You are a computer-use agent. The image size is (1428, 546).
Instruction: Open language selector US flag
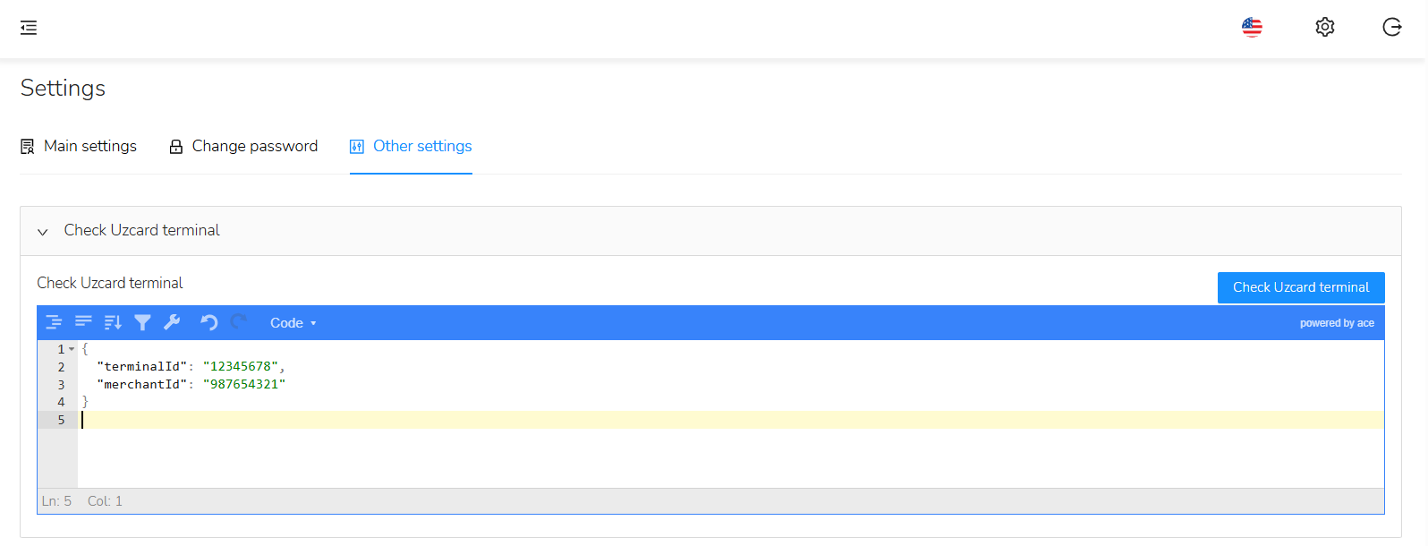pos(1252,28)
